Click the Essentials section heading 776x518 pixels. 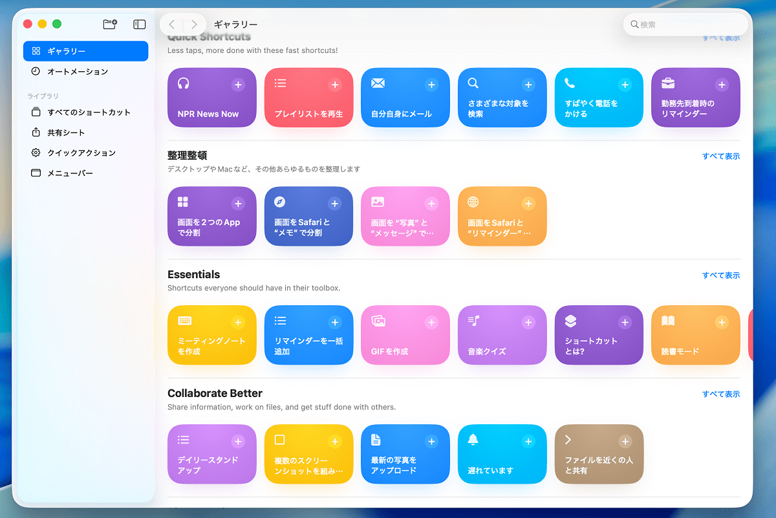point(193,274)
